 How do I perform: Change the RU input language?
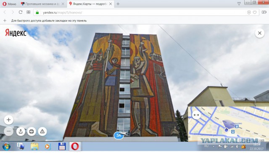206,146
